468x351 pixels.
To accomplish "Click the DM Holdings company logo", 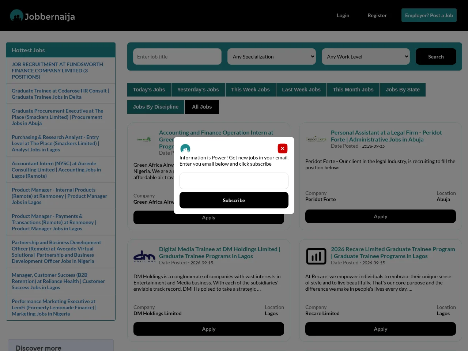I will [144, 256].
